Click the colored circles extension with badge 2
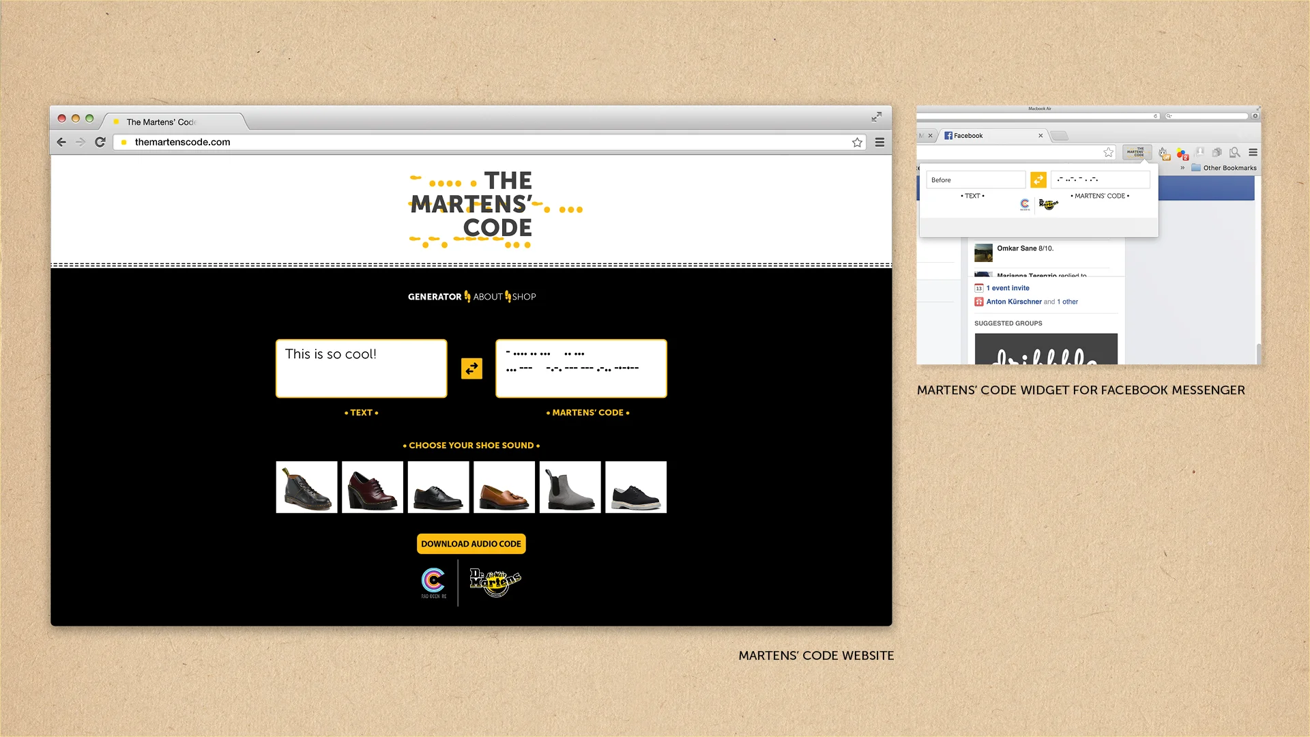Image resolution: width=1310 pixels, height=737 pixels. tap(1182, 154)
